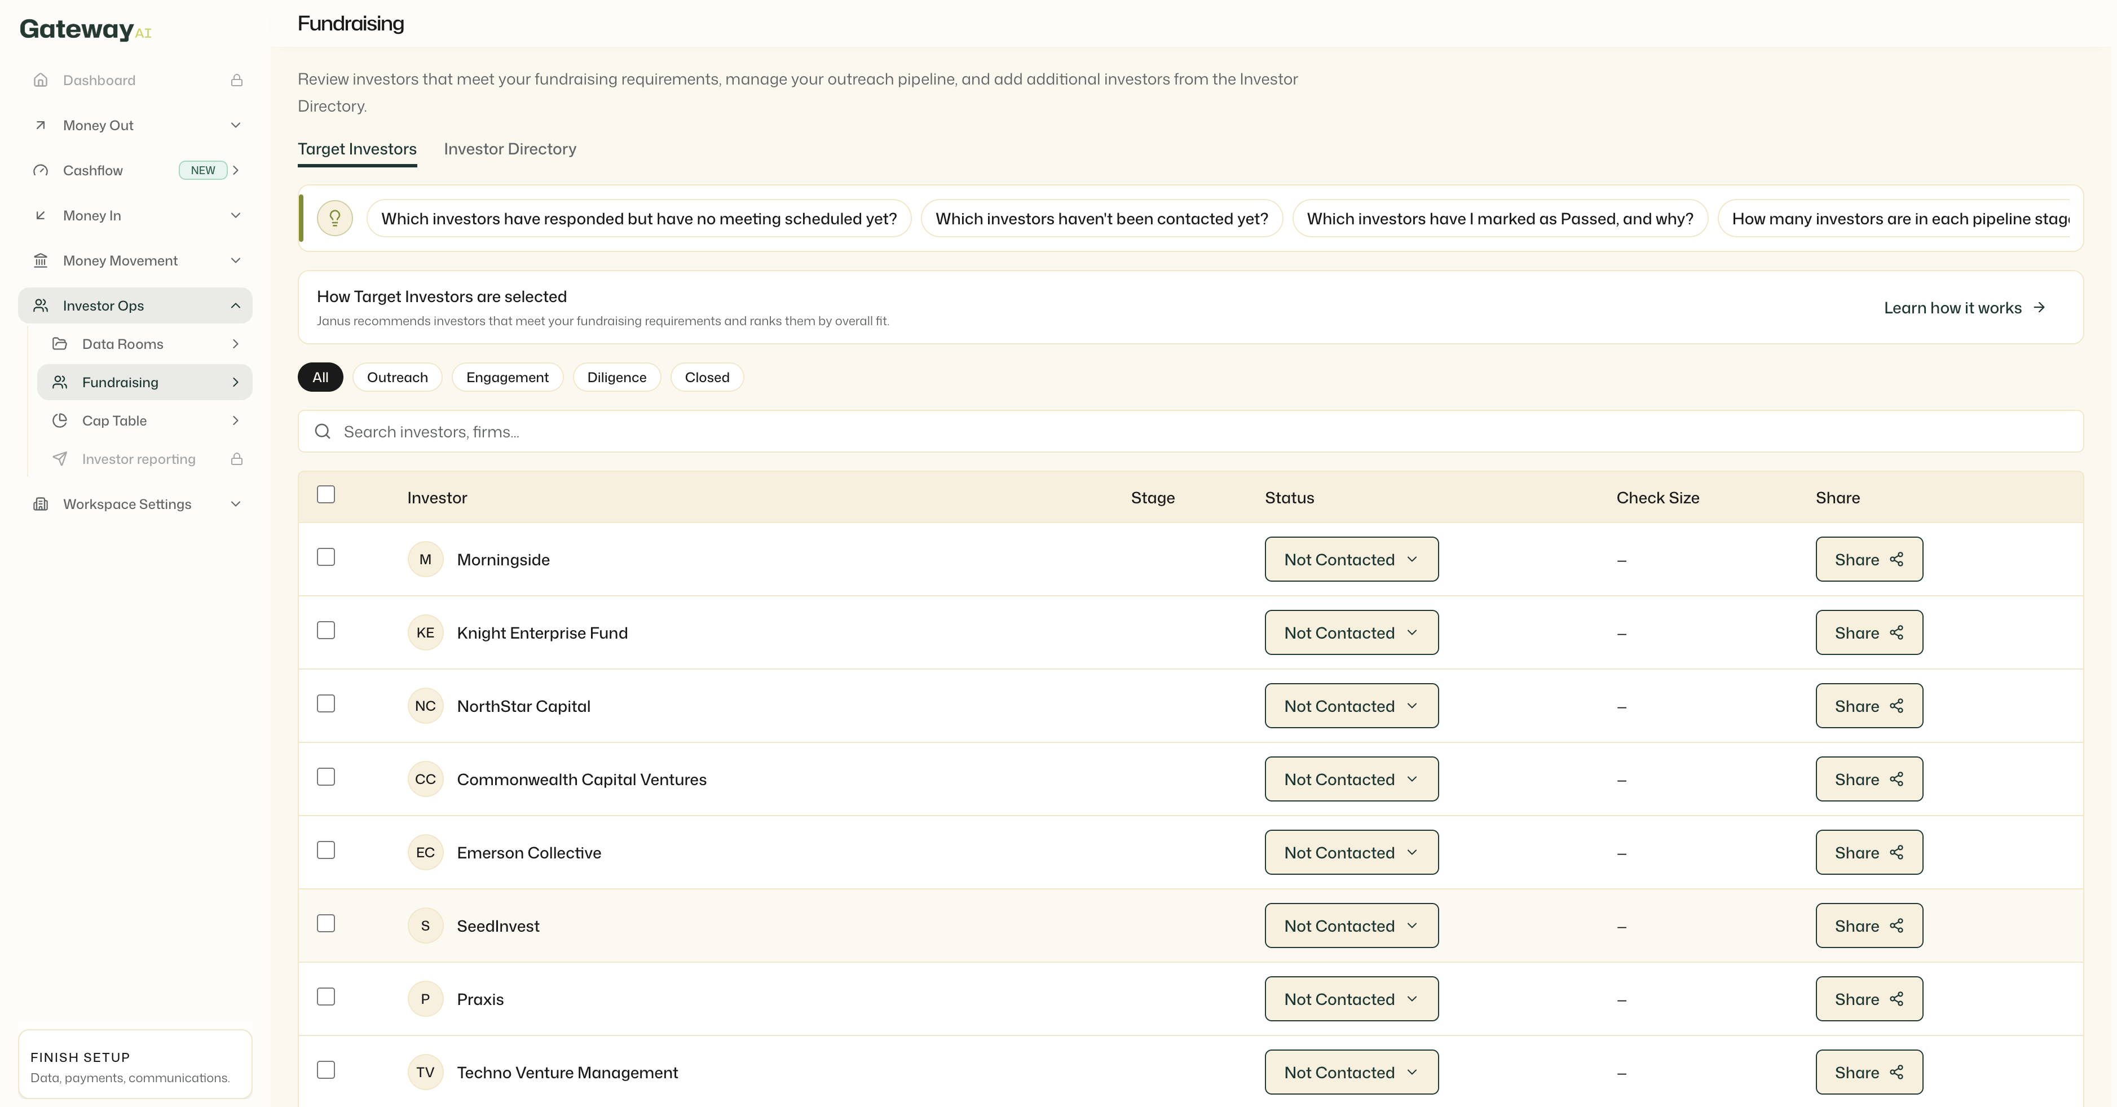Click the Investor reporting lock icon
The height and width of the screenshot is (1107, 2117).
click(237, 458)
